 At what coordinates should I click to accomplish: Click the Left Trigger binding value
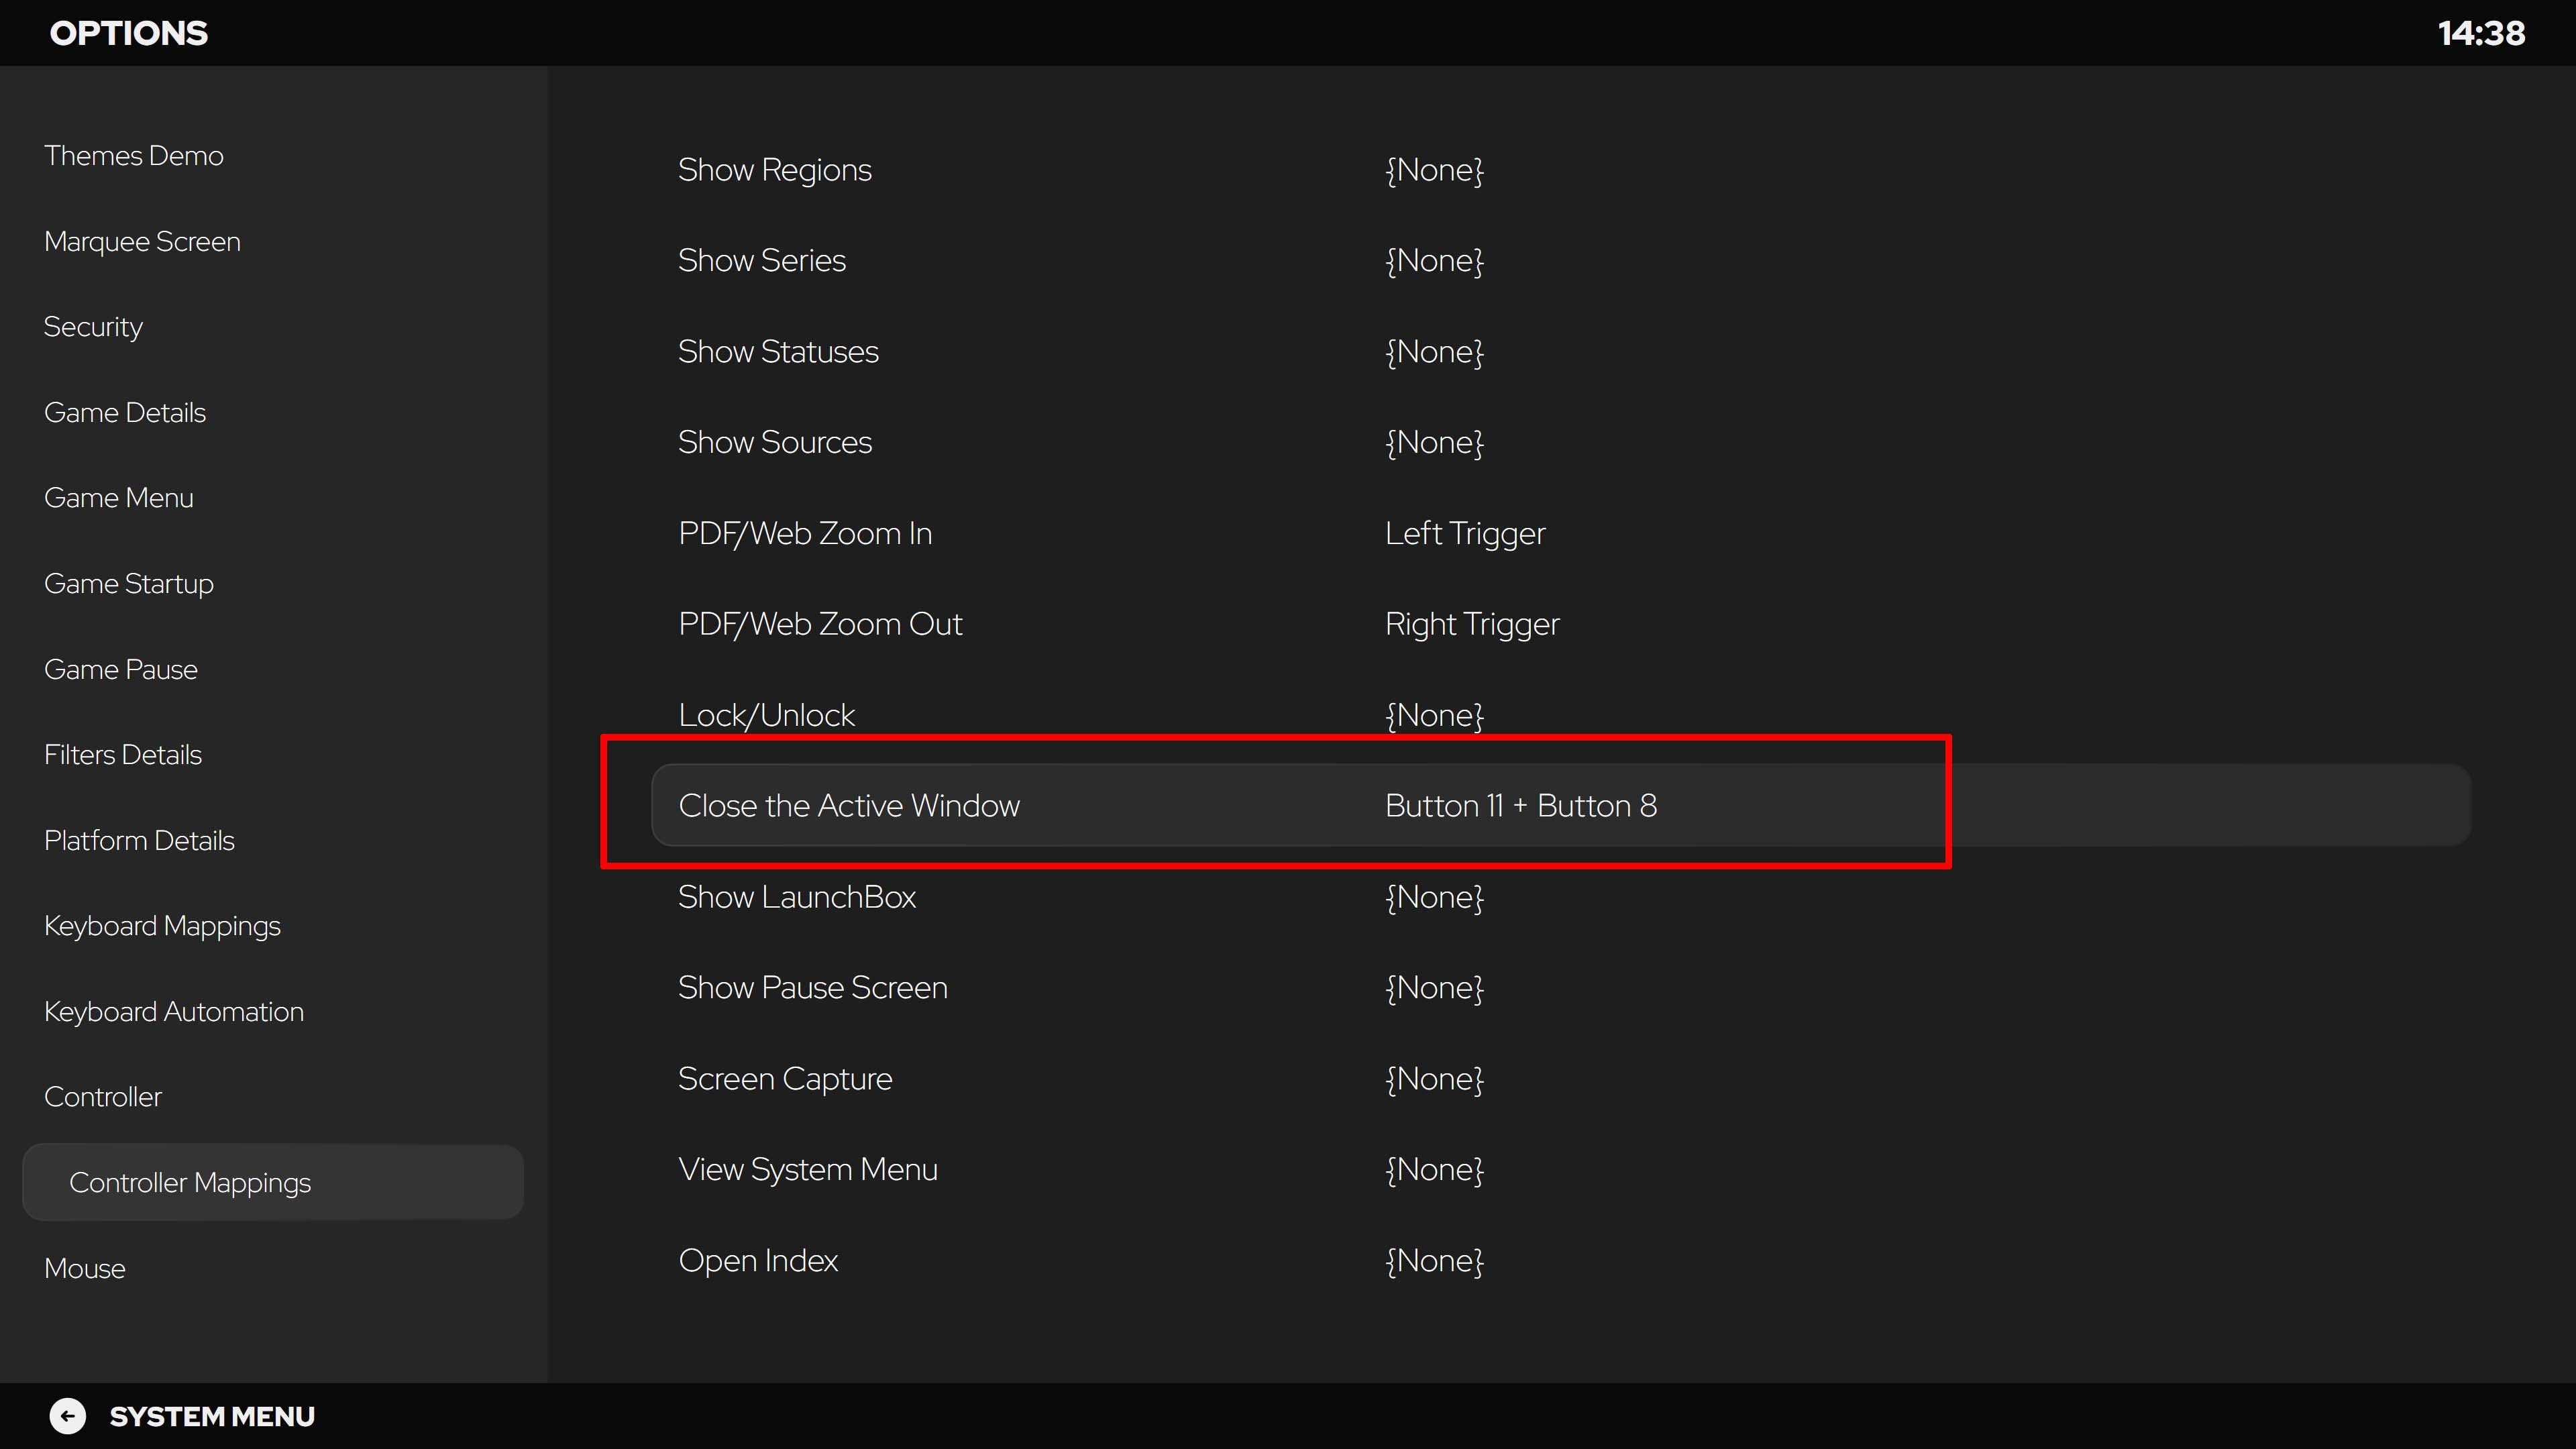pos(1465,534)
